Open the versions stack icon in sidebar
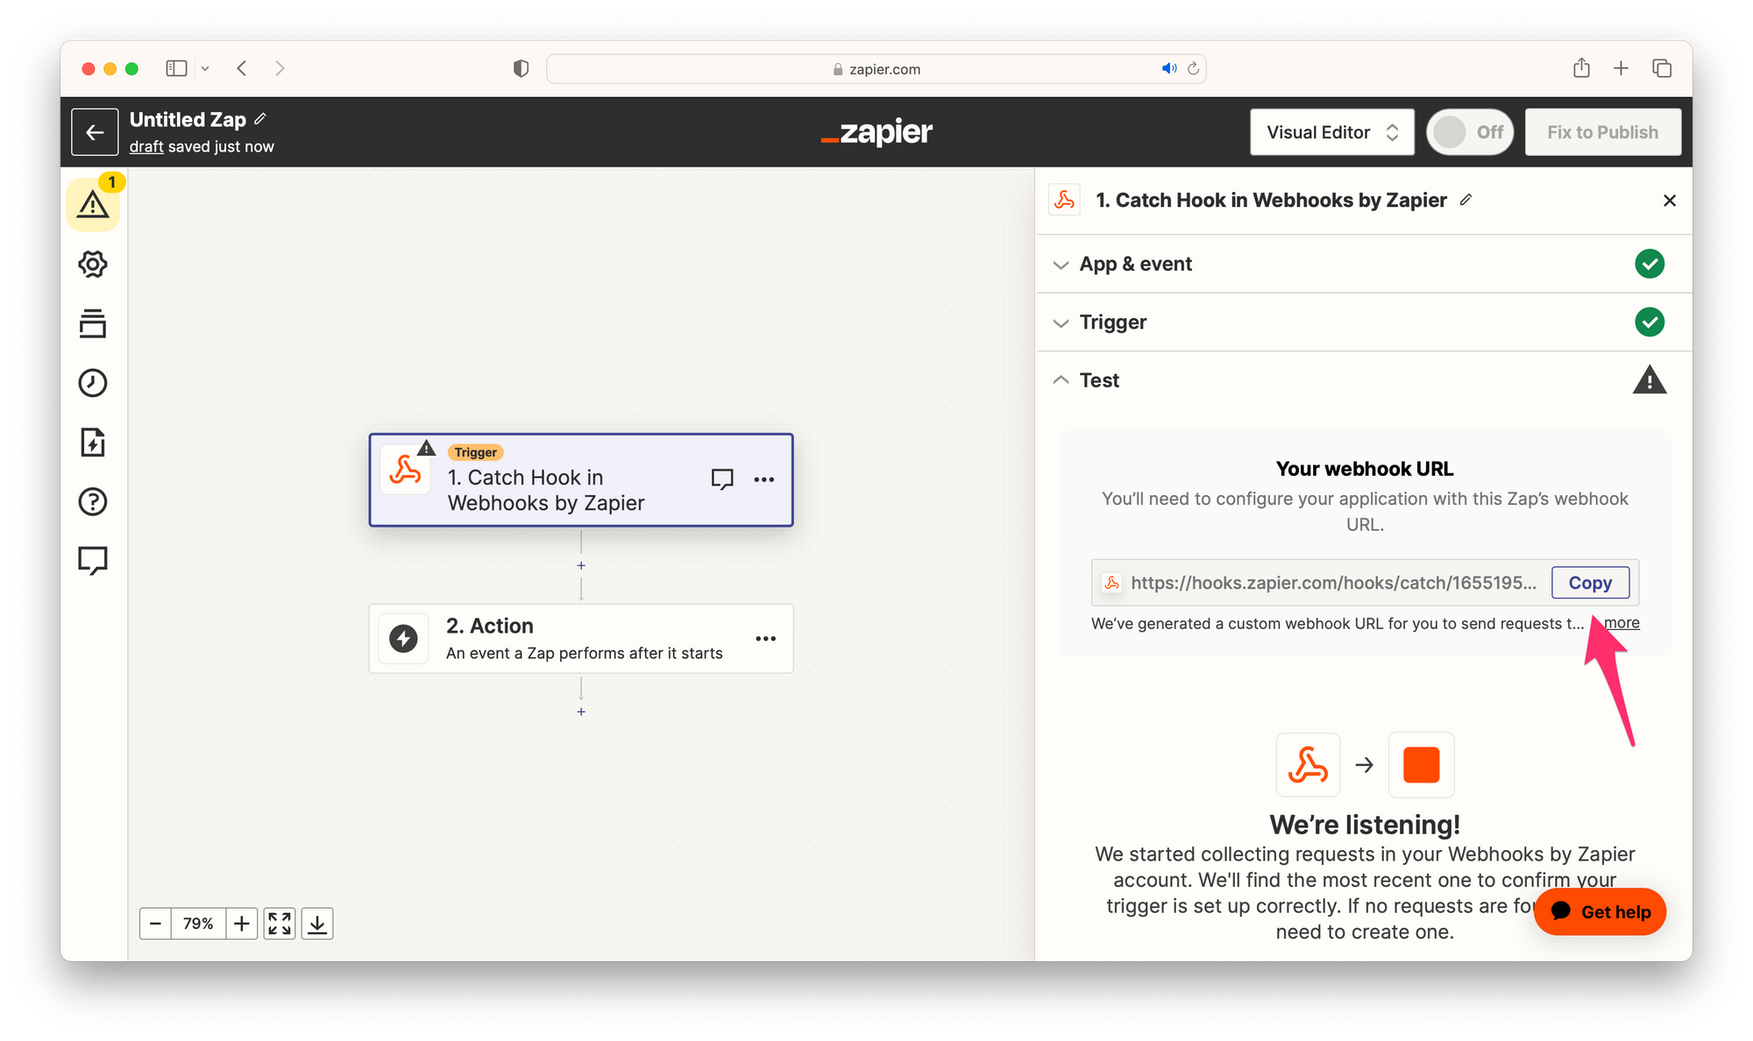 [x=93, y=323]
